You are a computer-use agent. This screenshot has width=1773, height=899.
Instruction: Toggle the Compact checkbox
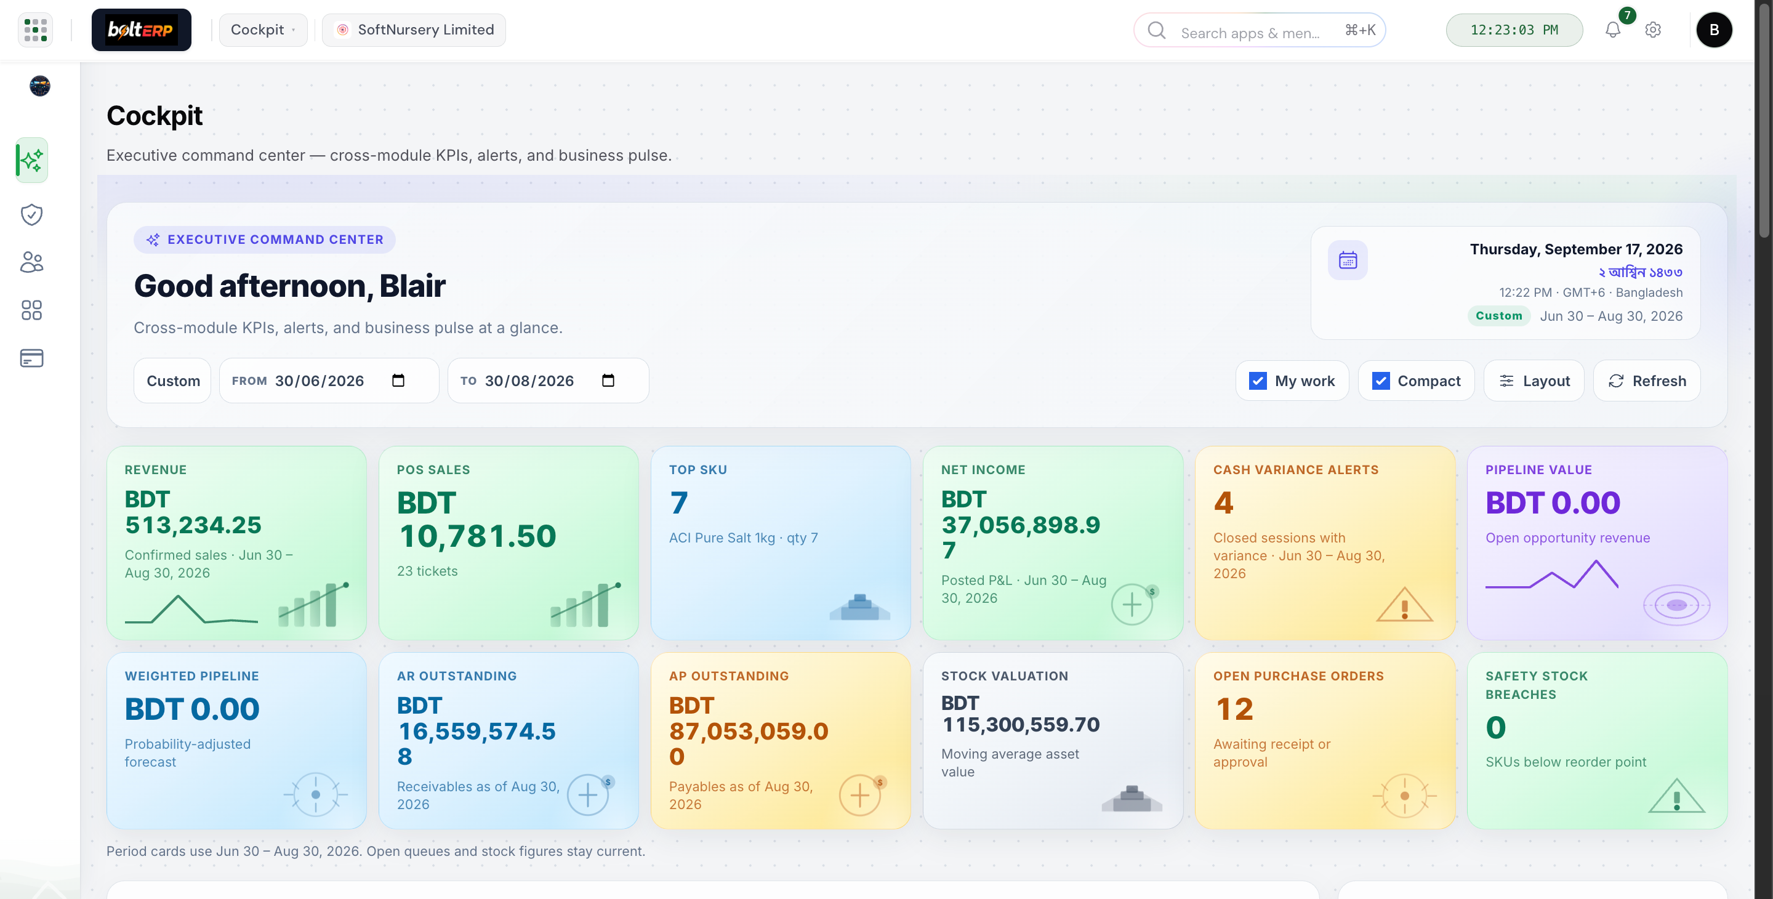tap(1381, 381)
